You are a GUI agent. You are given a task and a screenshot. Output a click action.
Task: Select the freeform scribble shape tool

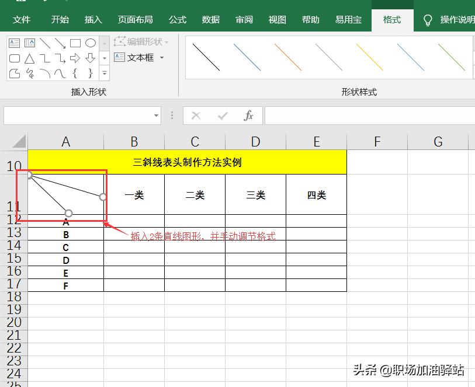(31, 74)
